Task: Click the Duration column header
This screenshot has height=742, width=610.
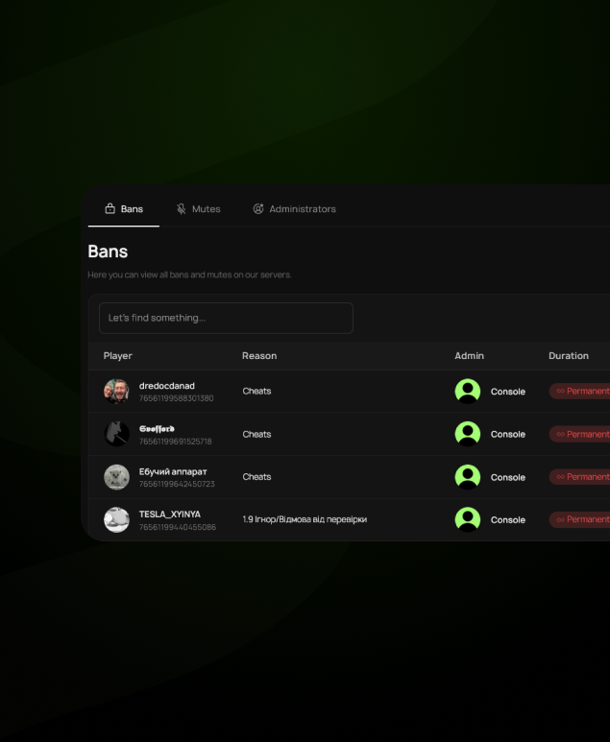Action: click(x=568, y=356)
